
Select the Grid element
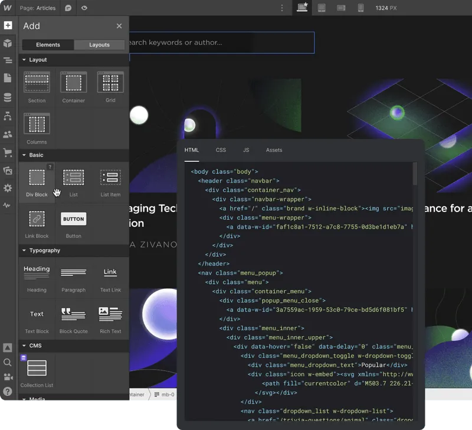(110, 87)
